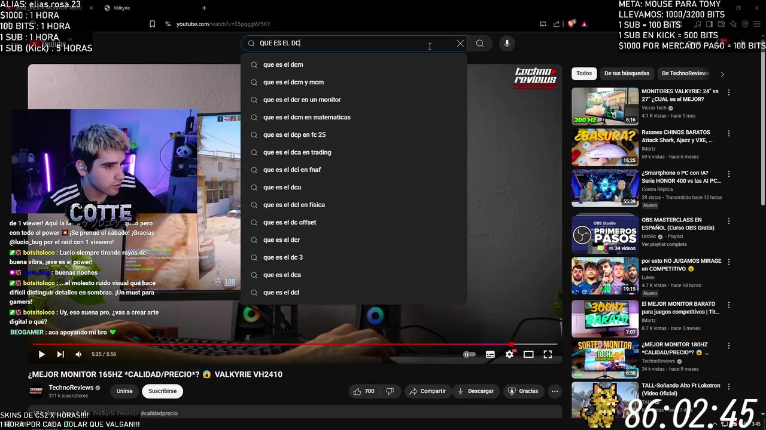Viewport: 766px width, 430px height.
Task: Open a new browser tab
Action: coord(204,8)
